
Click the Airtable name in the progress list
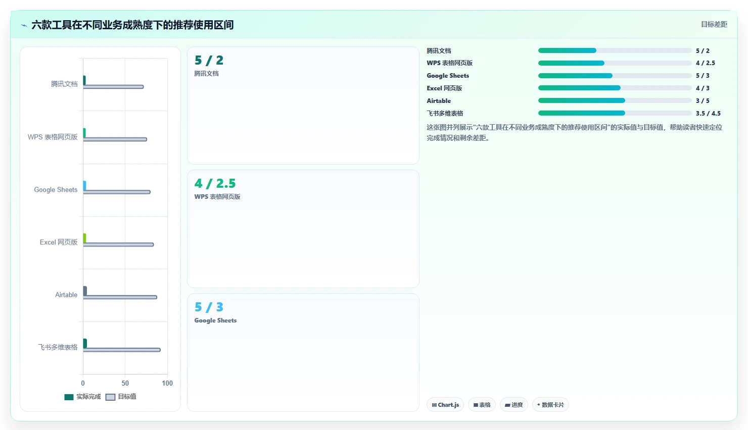pyautogui.click(x=439, y=101)
